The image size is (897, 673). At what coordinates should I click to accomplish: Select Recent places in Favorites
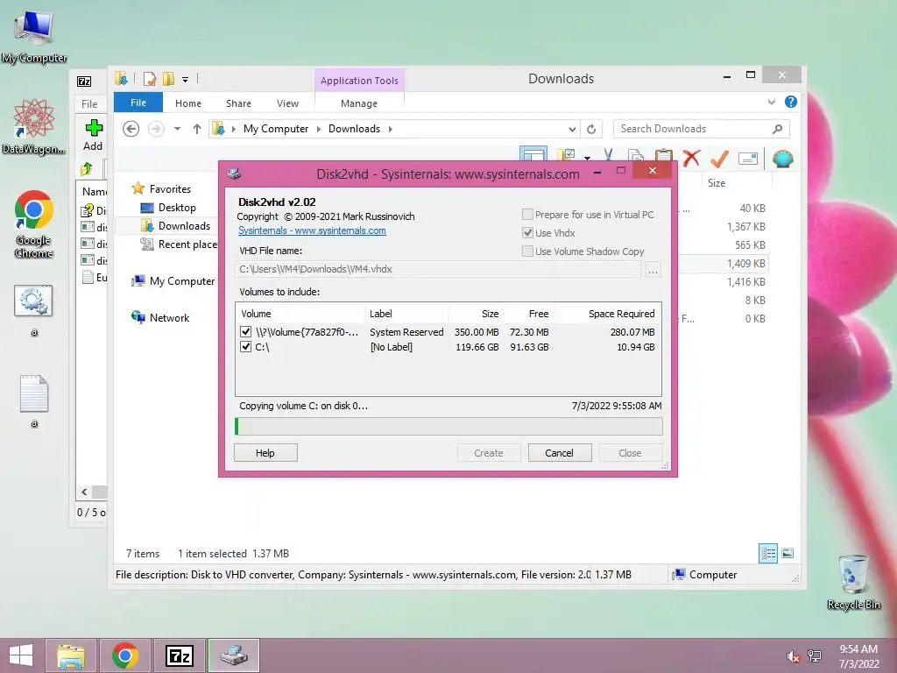[179, 244]
